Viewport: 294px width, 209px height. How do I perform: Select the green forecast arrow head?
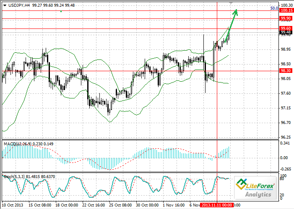[236, 12]
